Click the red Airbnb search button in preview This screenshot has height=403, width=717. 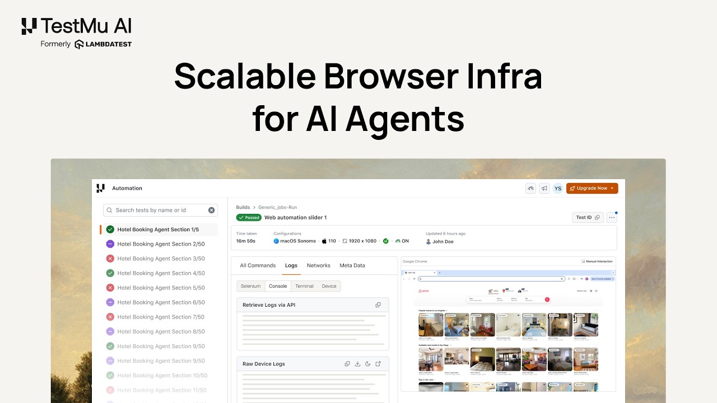tap(547, 299)
